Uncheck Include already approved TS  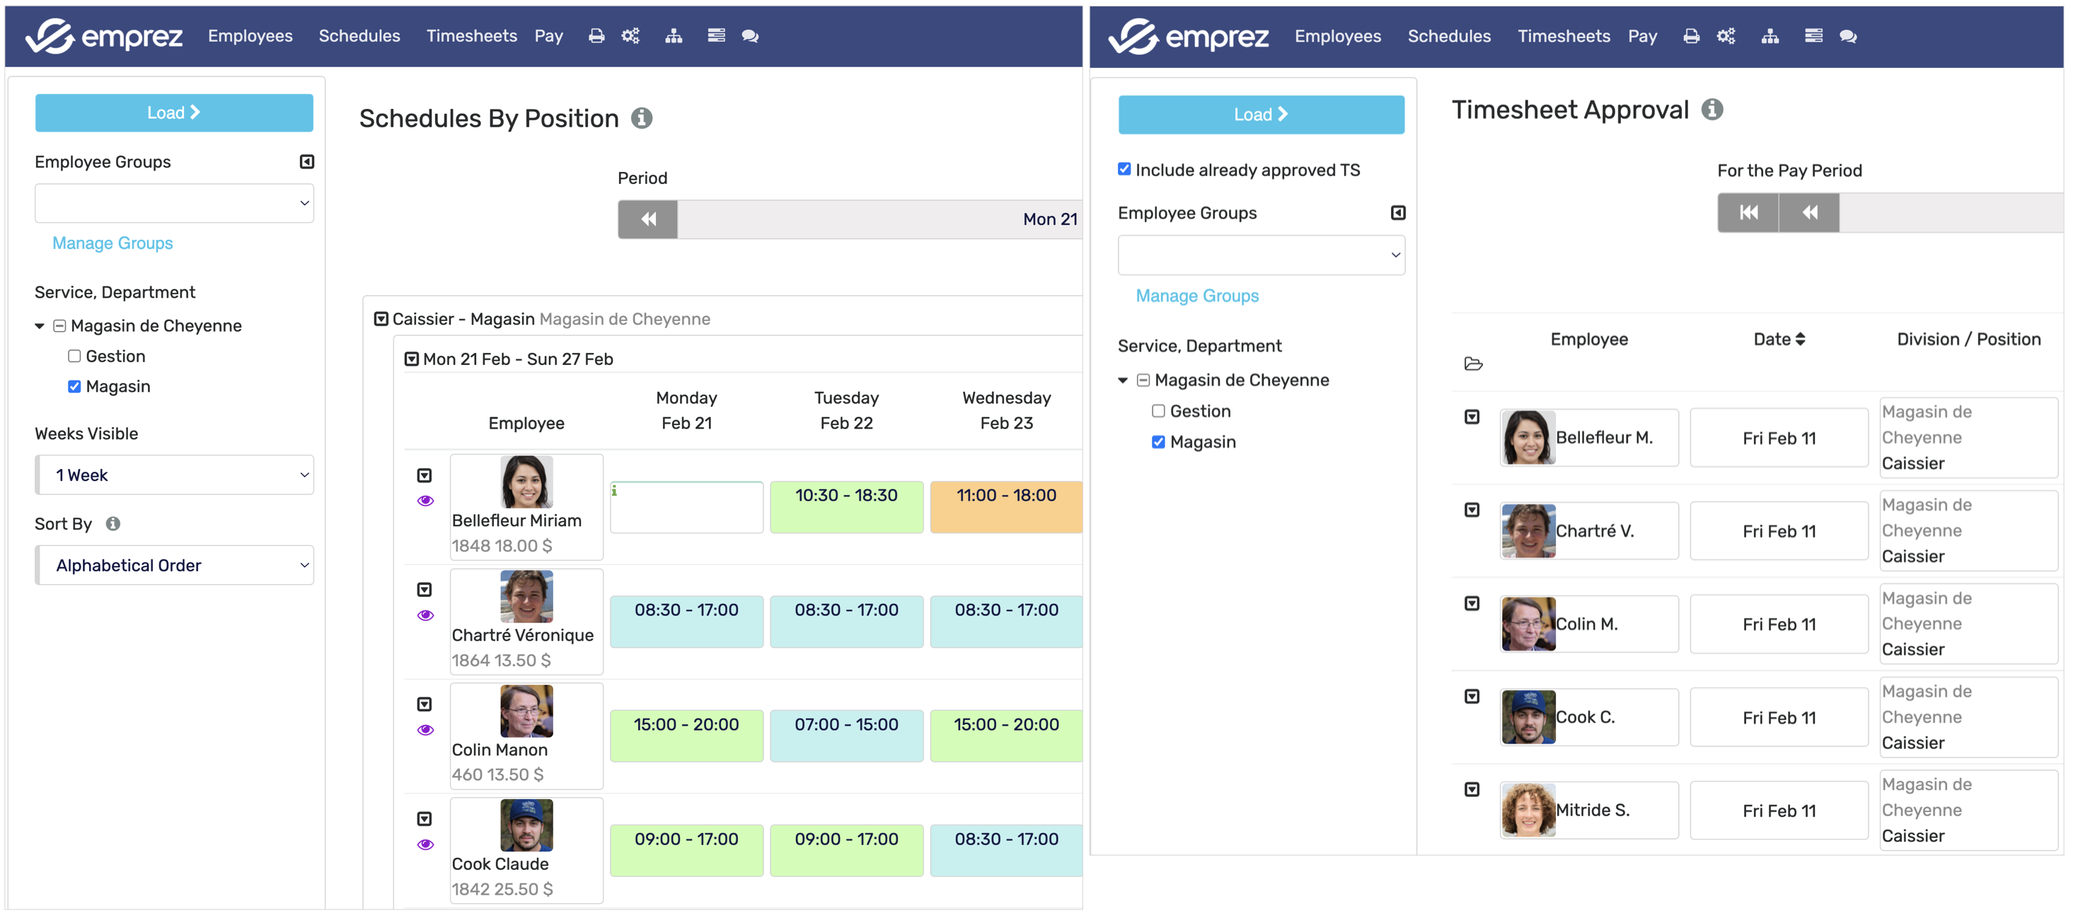[1124, 169]
